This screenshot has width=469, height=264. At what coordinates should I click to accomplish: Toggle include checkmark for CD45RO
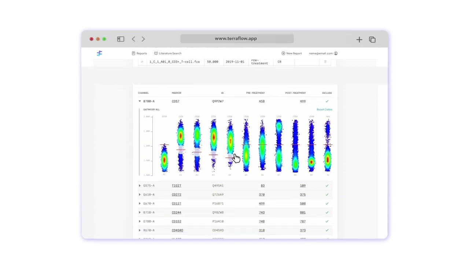coord(327,230)
